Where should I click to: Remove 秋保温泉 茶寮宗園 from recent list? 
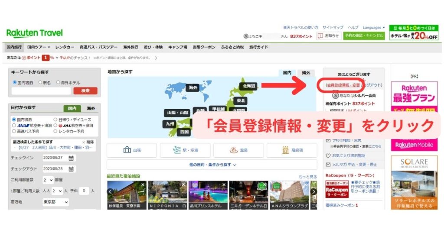[x=143, y=184]
